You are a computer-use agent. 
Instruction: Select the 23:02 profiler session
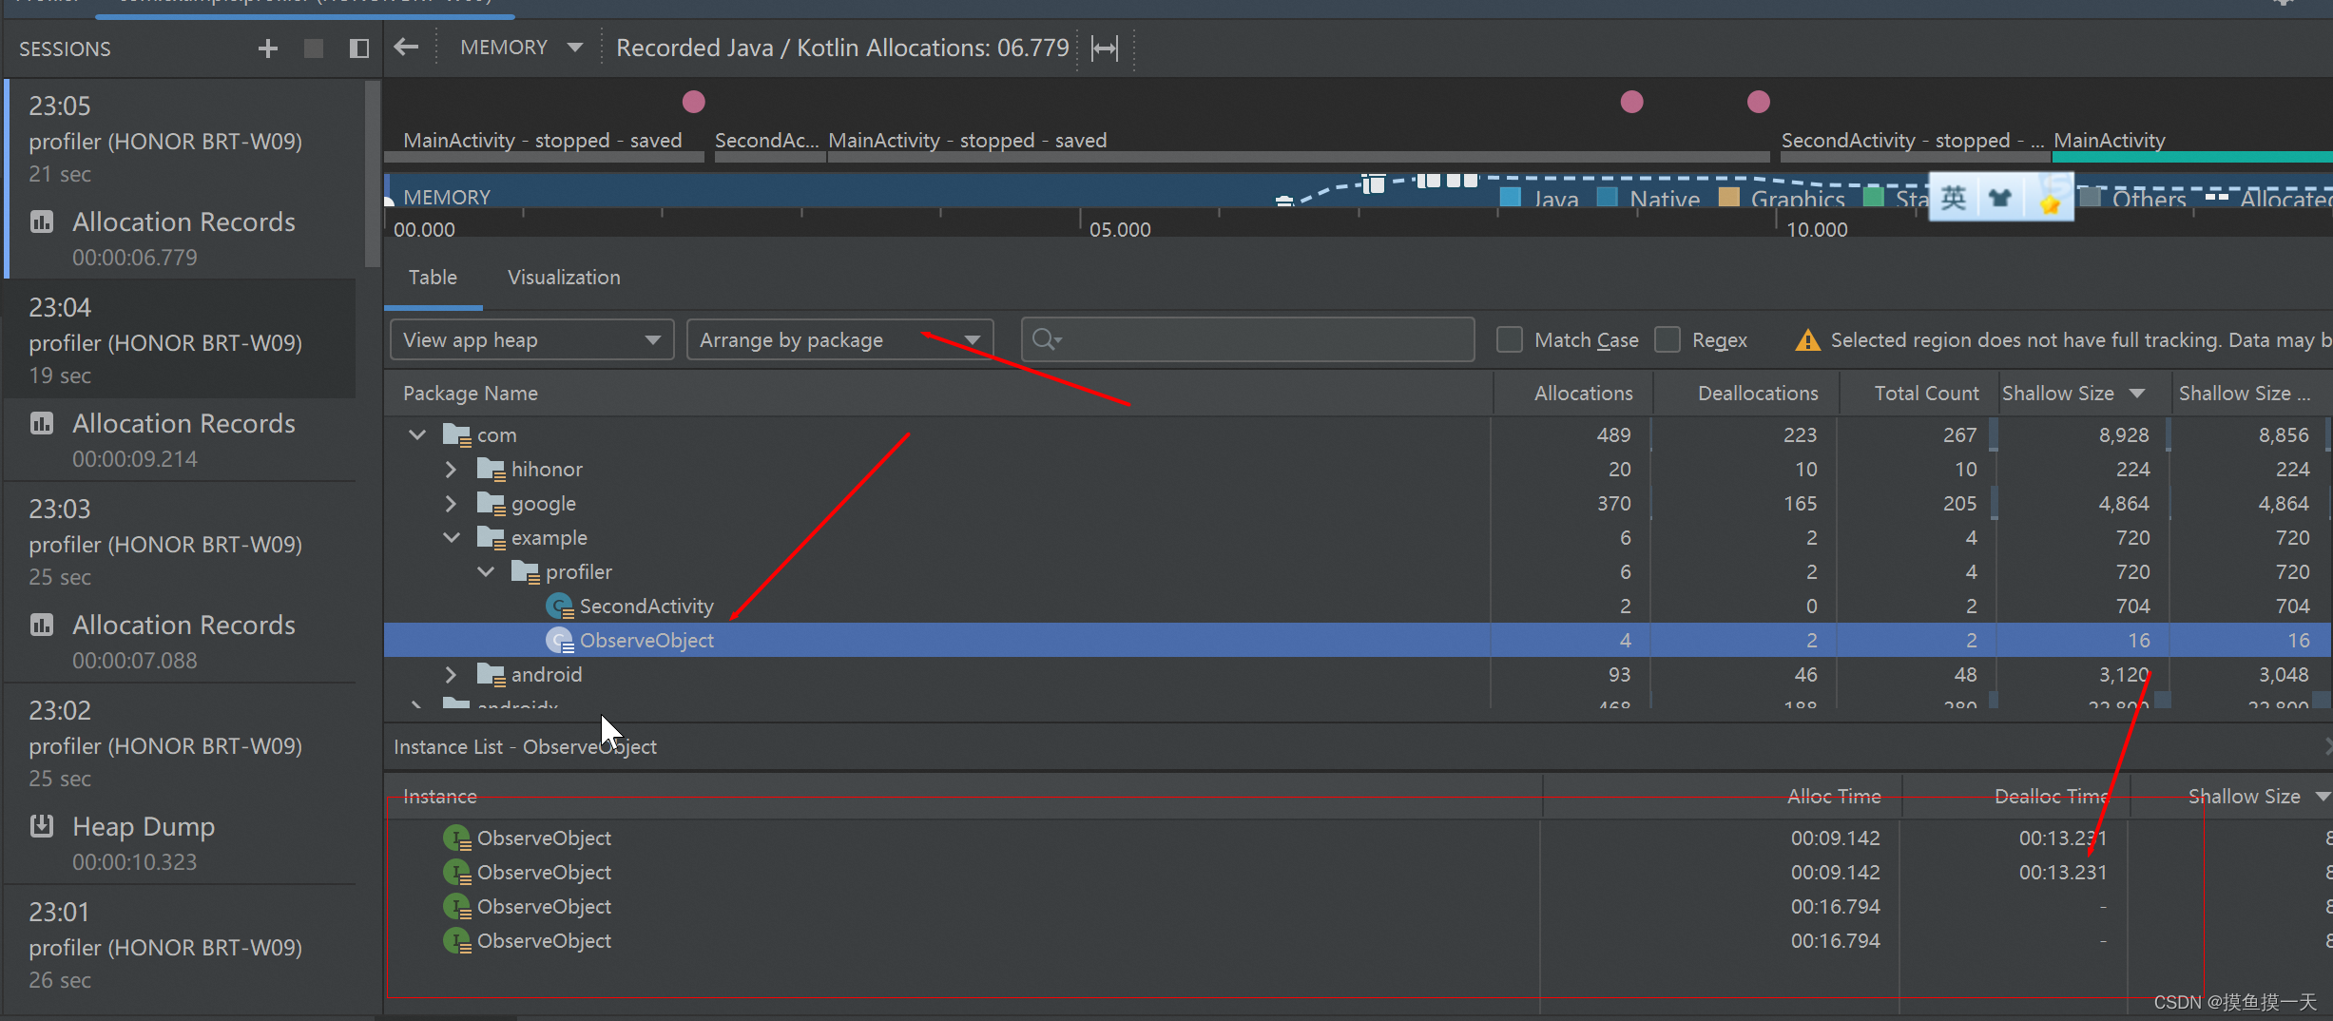181,743
